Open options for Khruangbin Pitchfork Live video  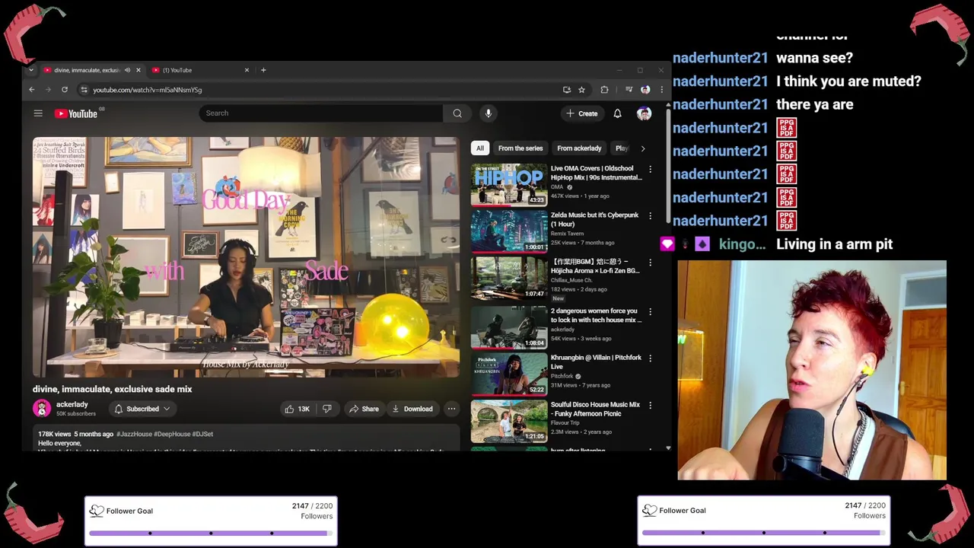pos(650,358)
